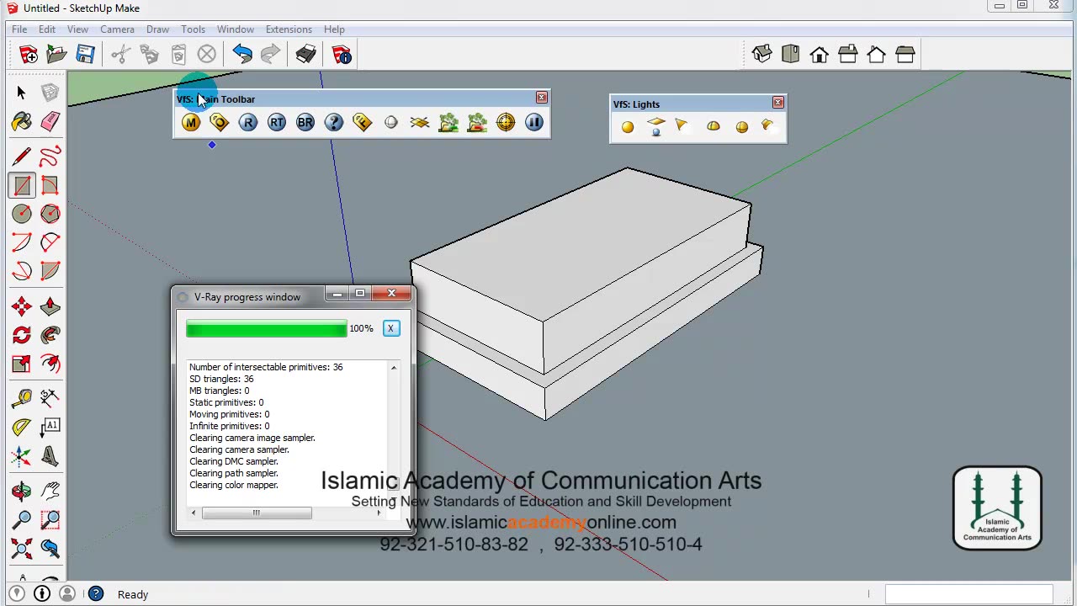Viewport: 1077px width, 606px height.
Task: Pick the Tape Measure tool
Action: [x=22, y=397]
